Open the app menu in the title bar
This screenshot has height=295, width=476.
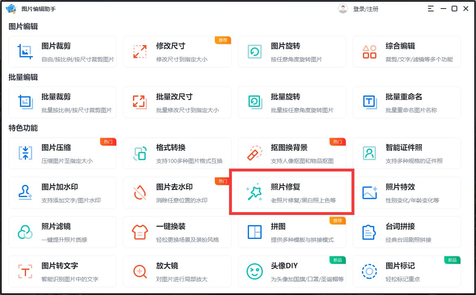tap(430, 8)
